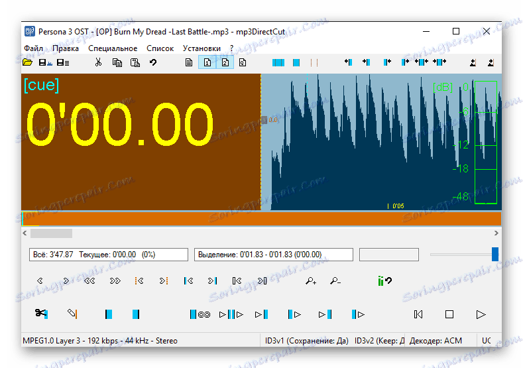The width and height of the screenshot is (523, 368).
Task: Click rewind-to-start playback button
Action: pyautogui.click(x=418, y=314)
